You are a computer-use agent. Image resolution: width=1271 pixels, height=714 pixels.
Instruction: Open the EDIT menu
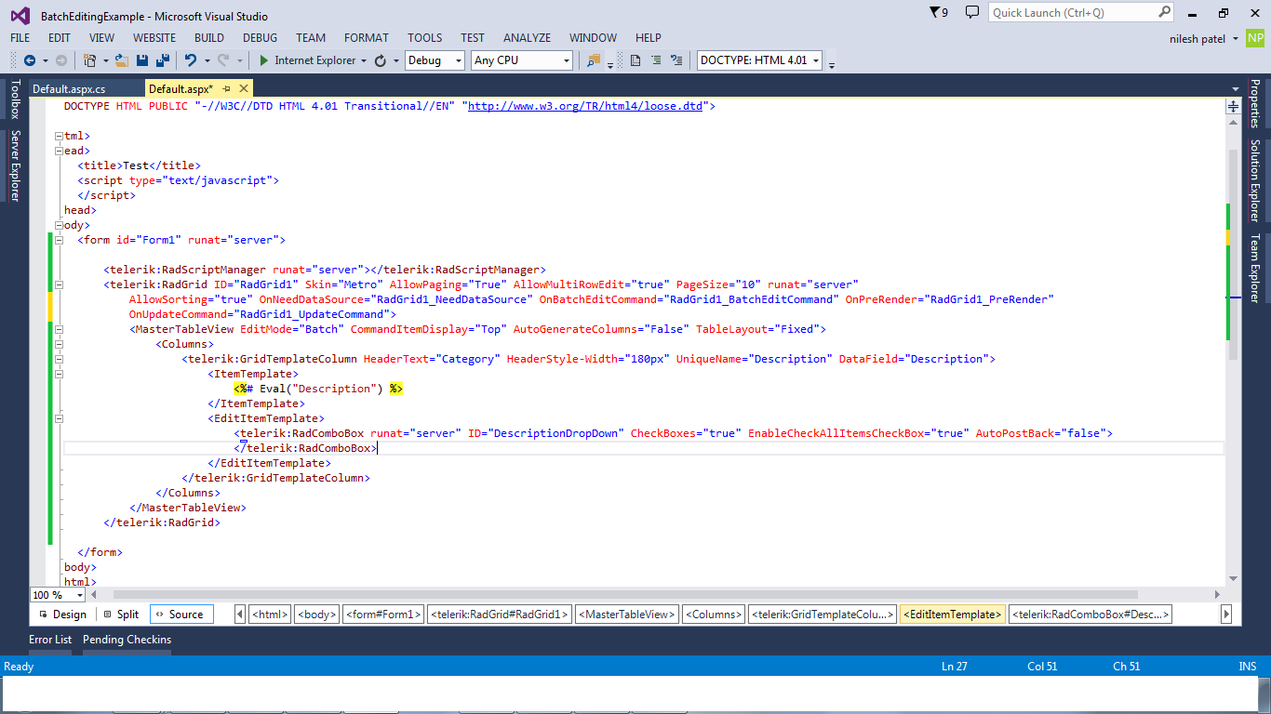[x=60, y=38]
